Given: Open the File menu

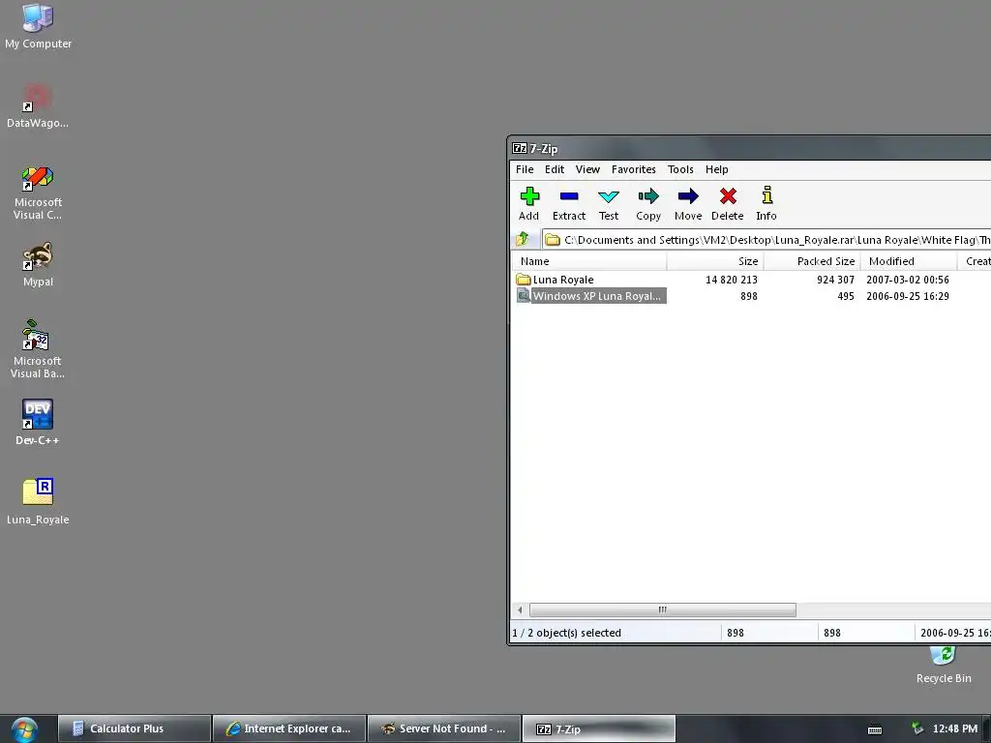Looking at the screenshot, I should coord(525,169).
